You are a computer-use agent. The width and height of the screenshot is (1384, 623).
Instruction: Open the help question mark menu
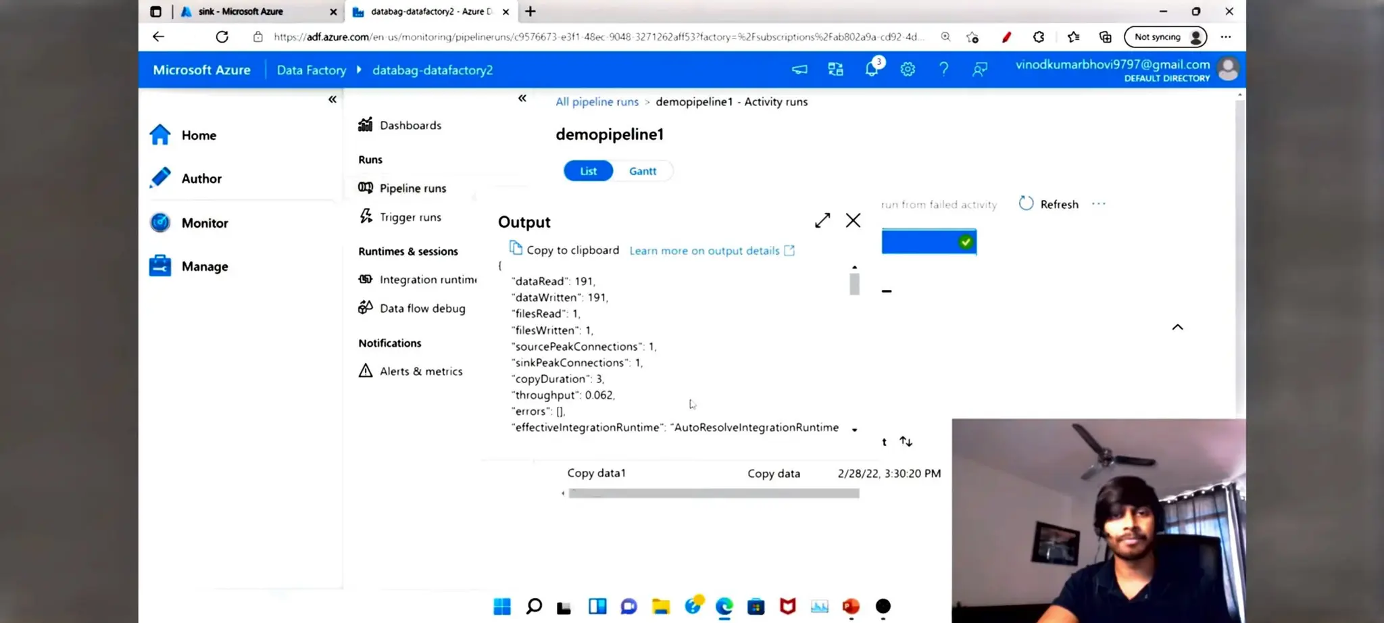943,69
